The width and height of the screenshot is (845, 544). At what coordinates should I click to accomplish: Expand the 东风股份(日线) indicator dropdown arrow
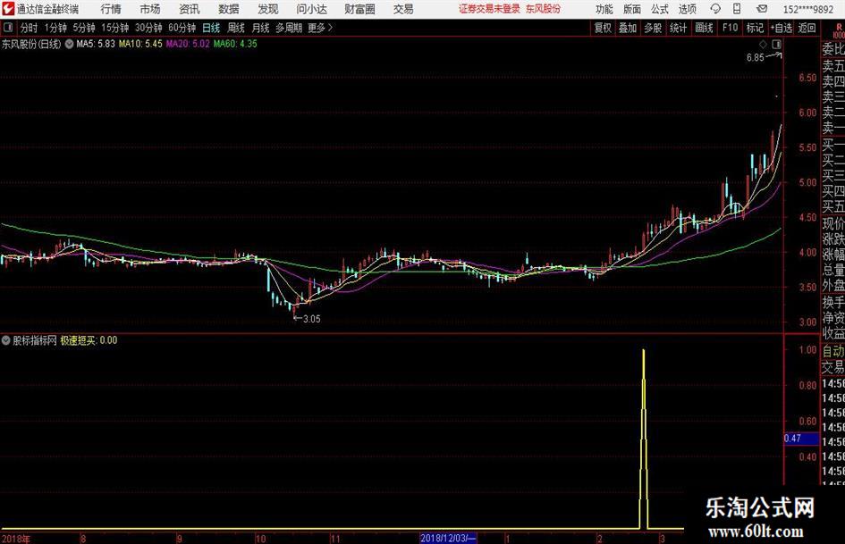[69, 44]
